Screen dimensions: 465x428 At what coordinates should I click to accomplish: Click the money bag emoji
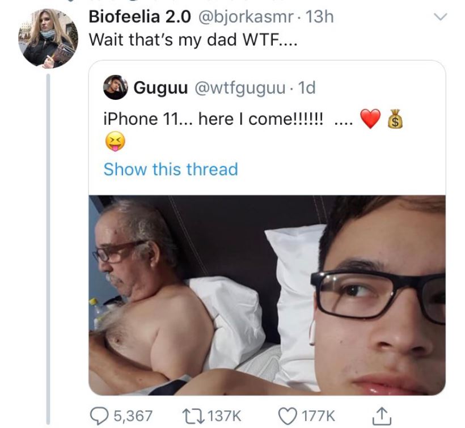395,120
